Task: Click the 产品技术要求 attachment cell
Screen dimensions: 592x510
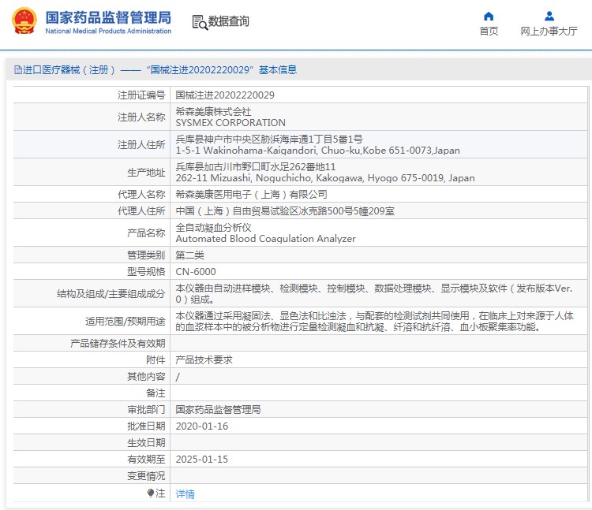Action: tap(204, 359)
